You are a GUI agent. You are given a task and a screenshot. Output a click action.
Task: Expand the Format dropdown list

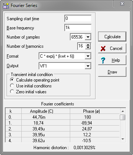coord(88,56)
